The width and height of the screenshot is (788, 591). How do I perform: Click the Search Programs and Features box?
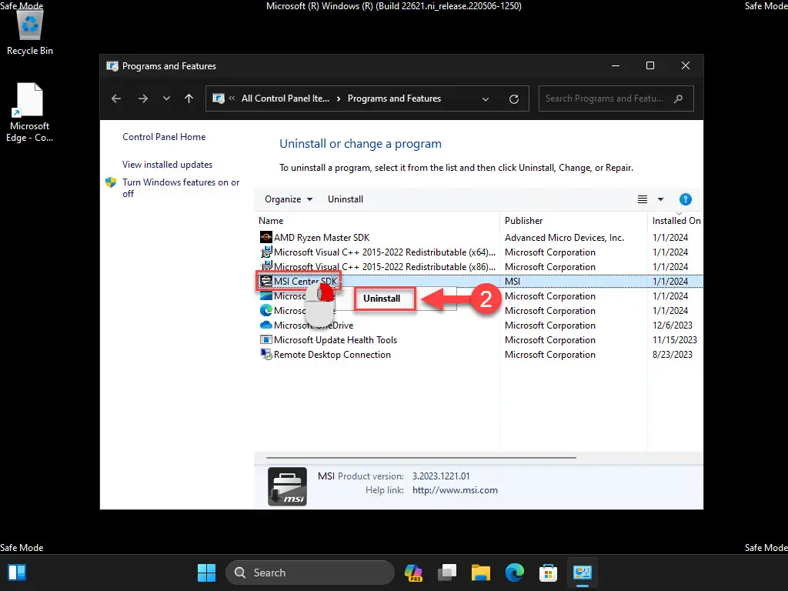[x=606, y=98]
